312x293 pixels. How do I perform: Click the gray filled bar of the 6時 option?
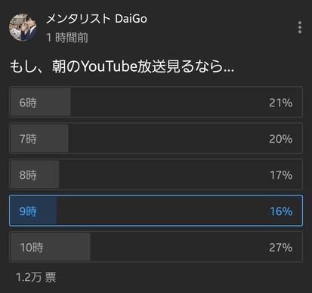point(41,102)
